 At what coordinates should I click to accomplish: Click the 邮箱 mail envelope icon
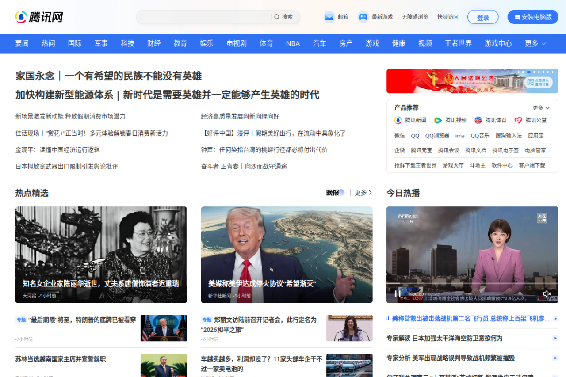click(329, 17)
